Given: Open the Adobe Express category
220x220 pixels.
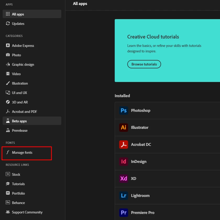Looking at the screenshot, I should [x=32, y=46].
